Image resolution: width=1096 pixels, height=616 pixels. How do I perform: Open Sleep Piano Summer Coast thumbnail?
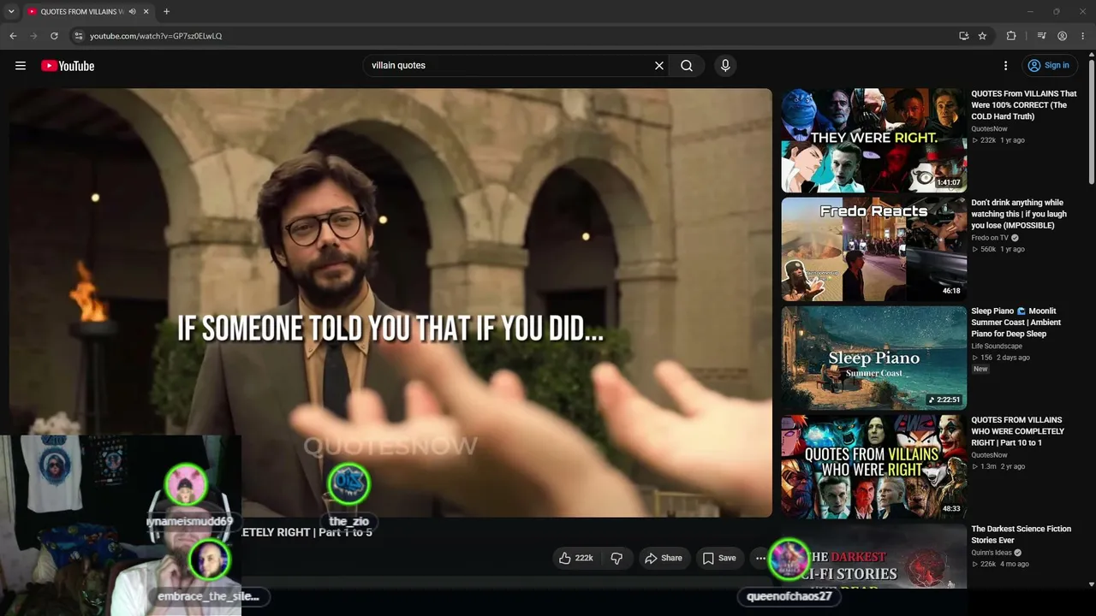pyautogui.click(x=874, y=358)
